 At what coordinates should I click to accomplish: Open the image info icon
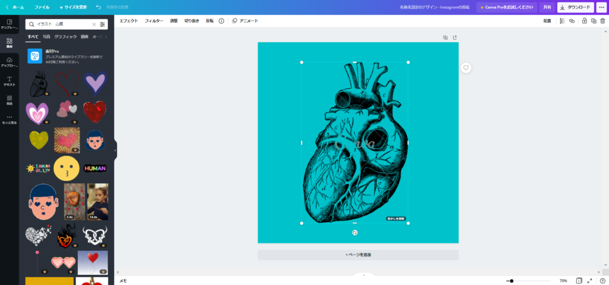pyautogui.click(x=221, y=21)
